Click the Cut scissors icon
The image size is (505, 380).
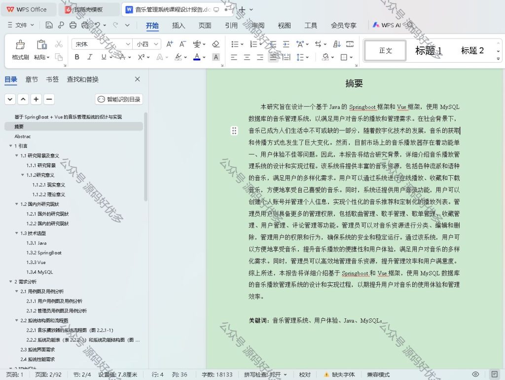pos(59,44)
